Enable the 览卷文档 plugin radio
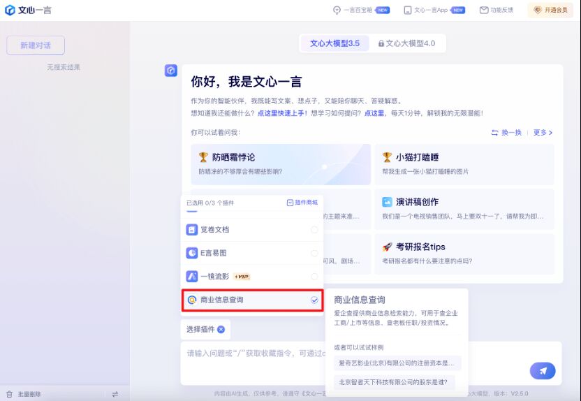The height and width of the screenshot is (401, 581). point(314,230)
